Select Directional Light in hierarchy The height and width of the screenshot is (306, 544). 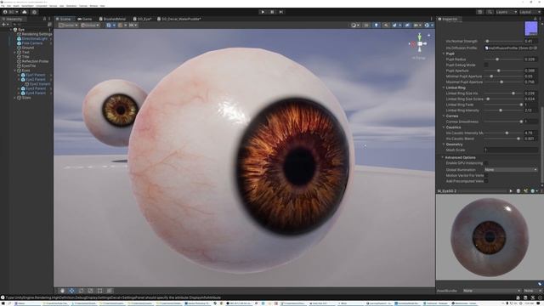[34, 39]
